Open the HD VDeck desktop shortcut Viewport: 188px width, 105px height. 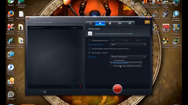11,95
